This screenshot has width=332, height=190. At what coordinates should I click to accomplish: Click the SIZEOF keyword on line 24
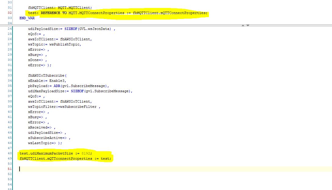point(71,29)
